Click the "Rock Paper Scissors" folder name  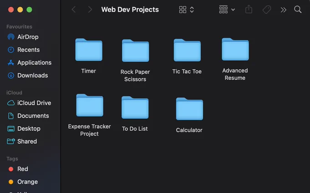pos(135,76)
